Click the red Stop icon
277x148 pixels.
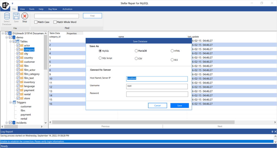point(25,16)
